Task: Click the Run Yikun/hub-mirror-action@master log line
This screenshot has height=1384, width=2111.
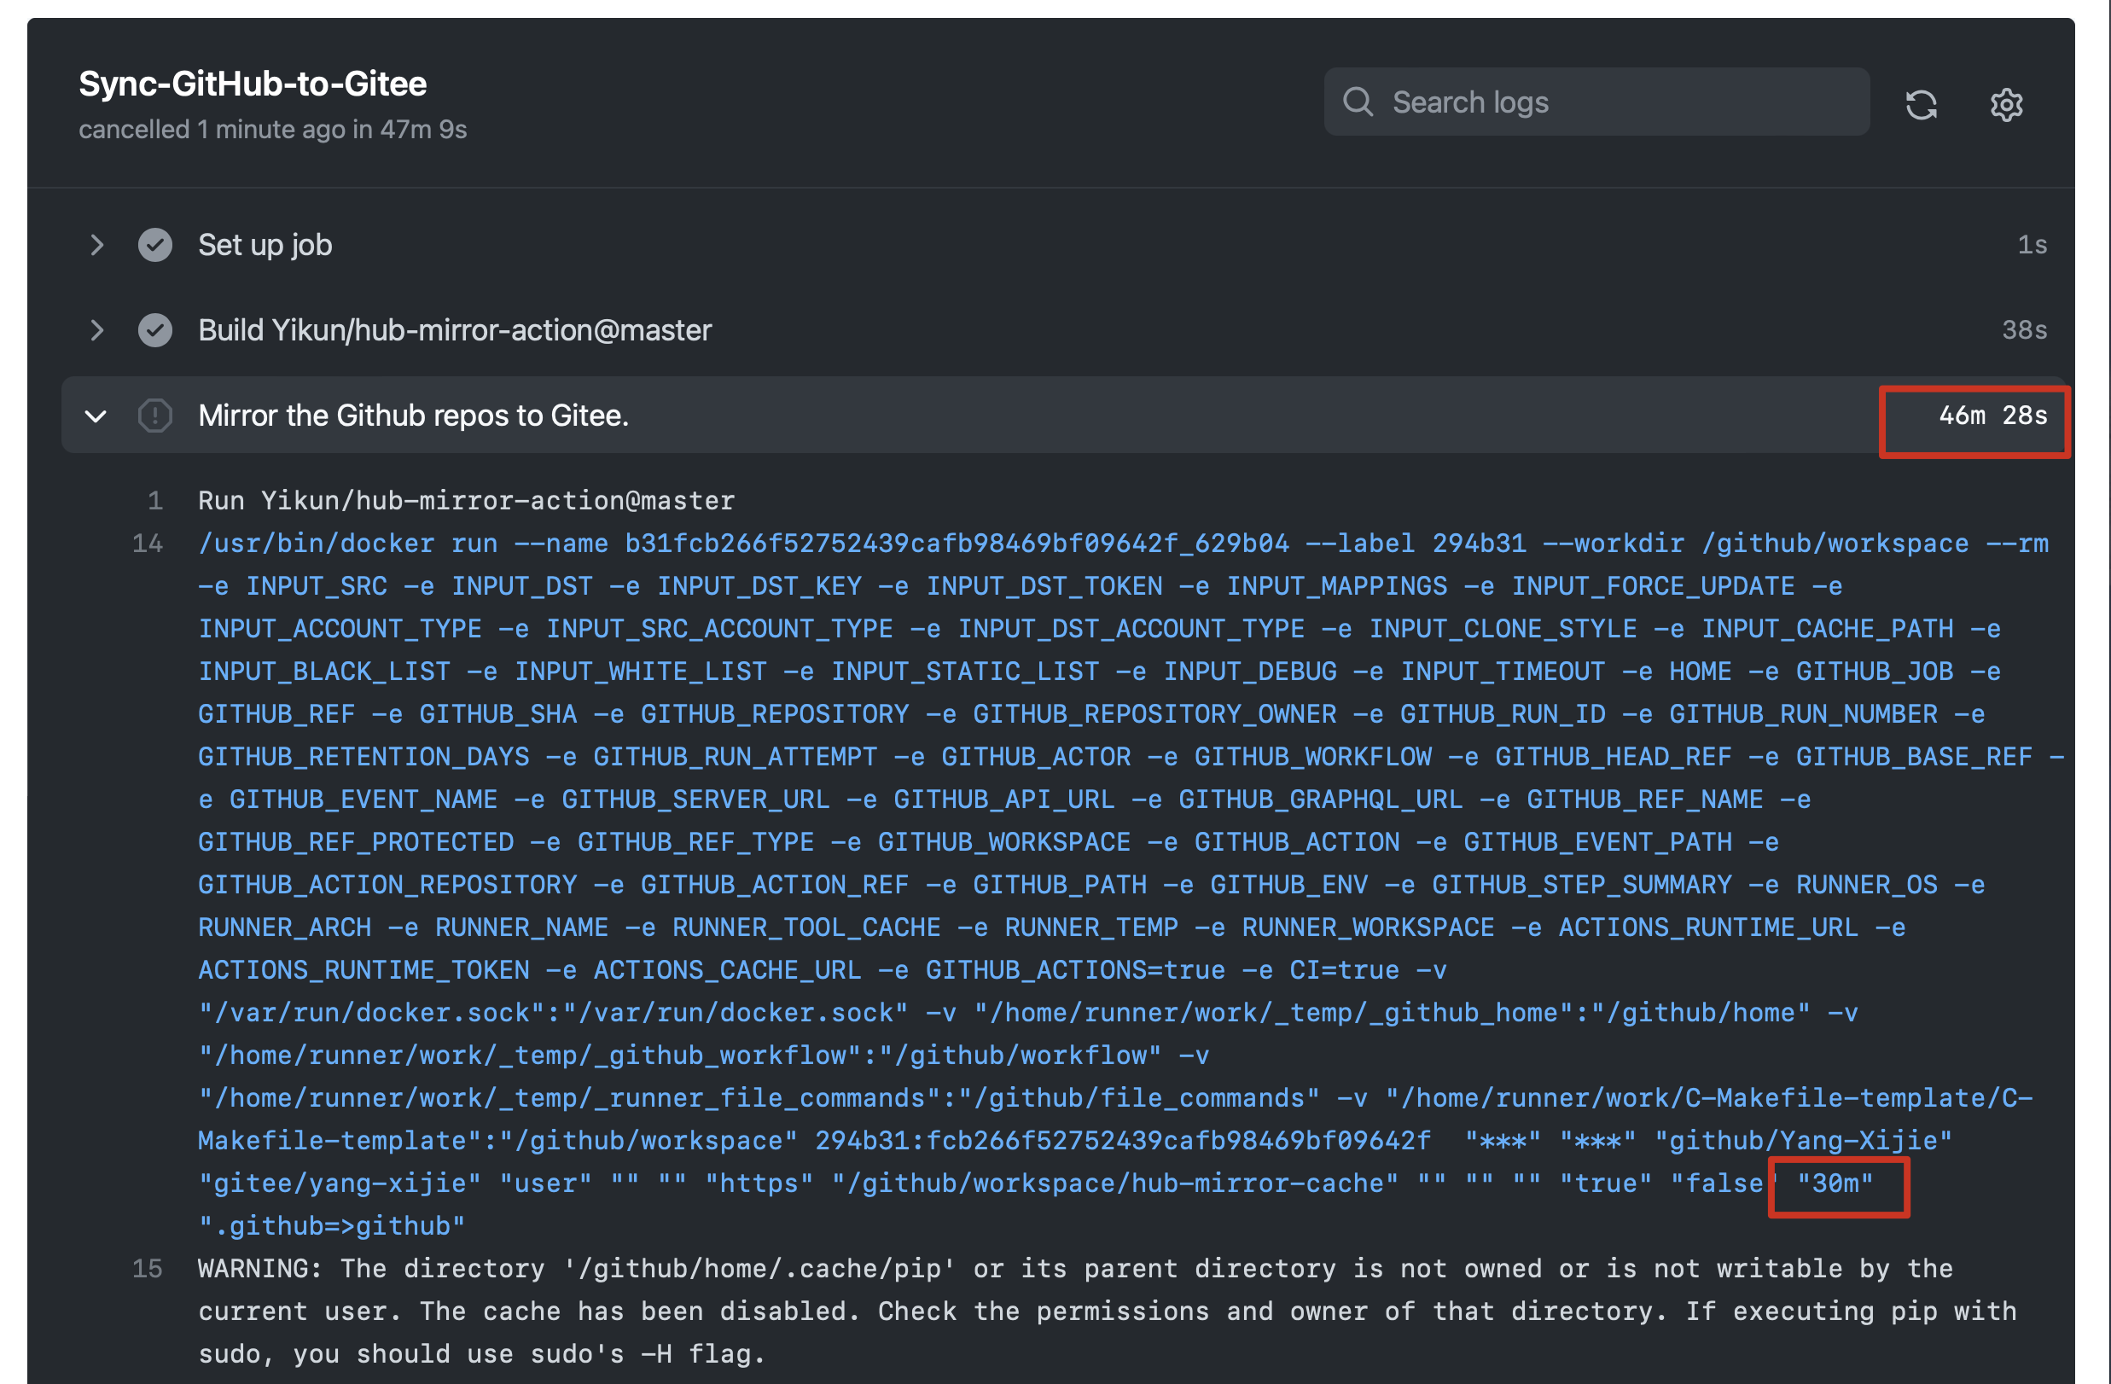Action: point(467,501)
